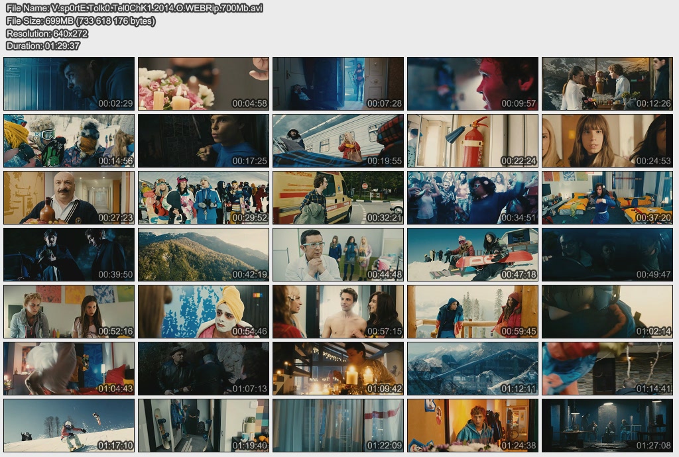Select the flowers and candles frame at 00:04:58
The height and width of the screenshot is (457, 679).
pyautogui.click(x=204, y=83)
